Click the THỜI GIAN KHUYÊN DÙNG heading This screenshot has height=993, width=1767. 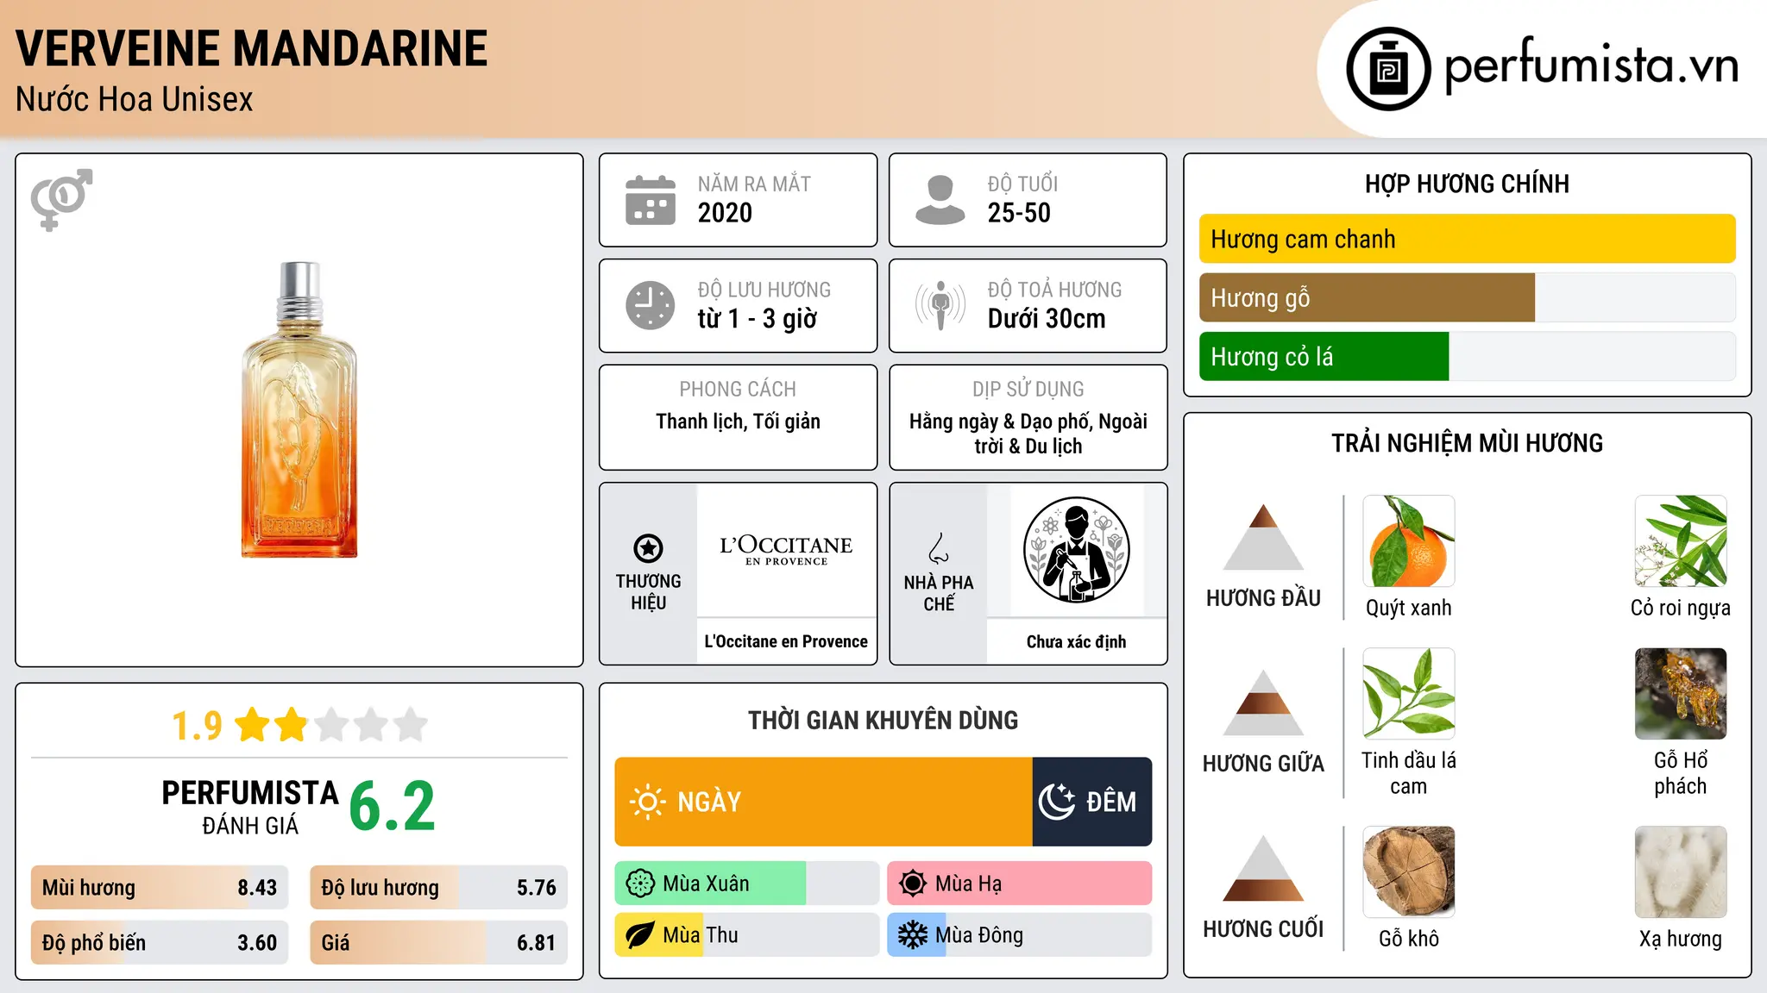[x=883, y=720]
